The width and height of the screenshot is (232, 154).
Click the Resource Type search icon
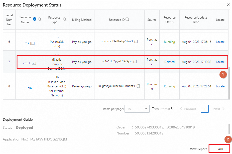[x=65, y=19]
